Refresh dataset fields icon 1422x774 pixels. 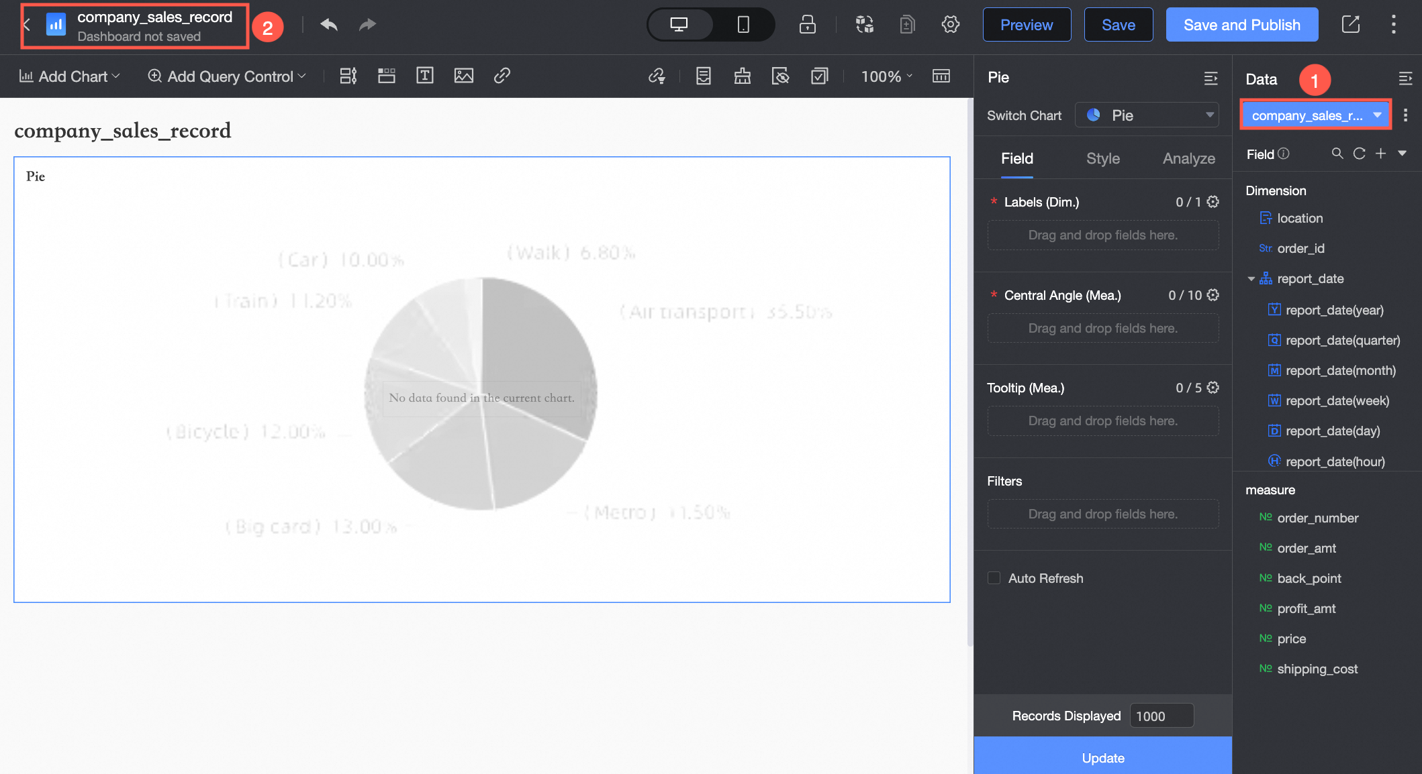(x=1359, y=154)
